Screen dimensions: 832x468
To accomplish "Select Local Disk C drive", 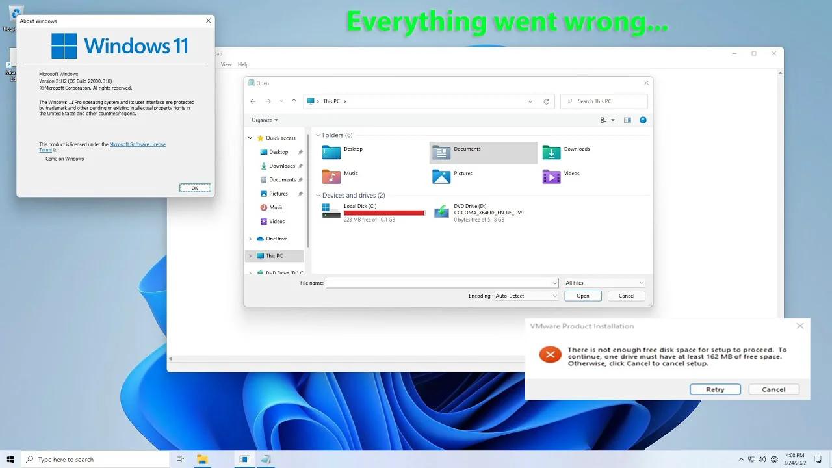I will coord(360,206).
